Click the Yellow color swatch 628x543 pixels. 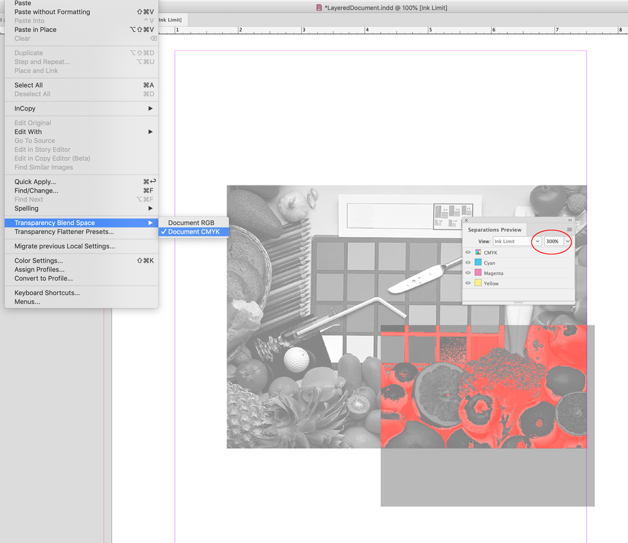tap(478, 283)
